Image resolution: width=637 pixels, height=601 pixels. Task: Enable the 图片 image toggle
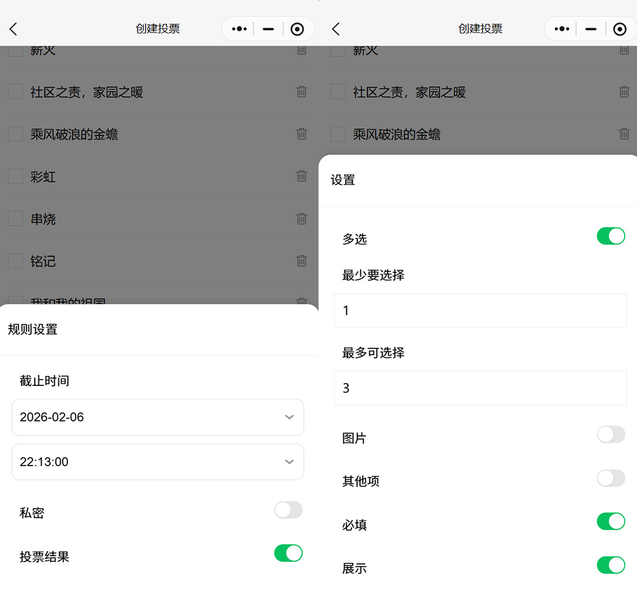point(610,435)
